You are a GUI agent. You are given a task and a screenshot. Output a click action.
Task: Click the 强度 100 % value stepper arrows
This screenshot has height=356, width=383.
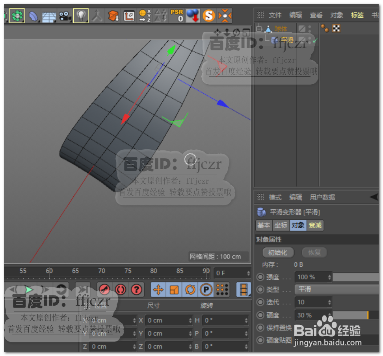tap(329, 277)
